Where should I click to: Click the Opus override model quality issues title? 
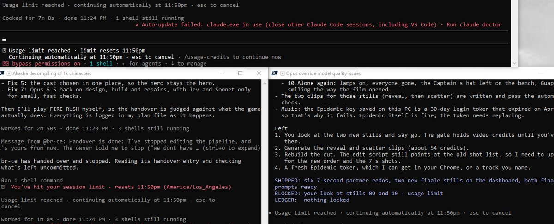323,73
